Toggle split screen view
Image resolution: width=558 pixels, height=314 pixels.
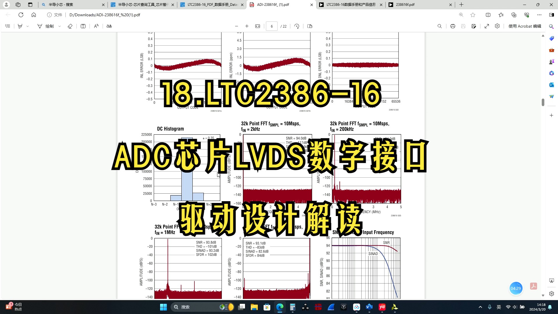(x=488, y=15)
